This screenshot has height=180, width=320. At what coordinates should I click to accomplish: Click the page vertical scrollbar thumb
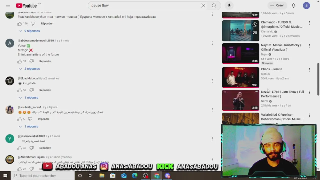coord(318,79)
